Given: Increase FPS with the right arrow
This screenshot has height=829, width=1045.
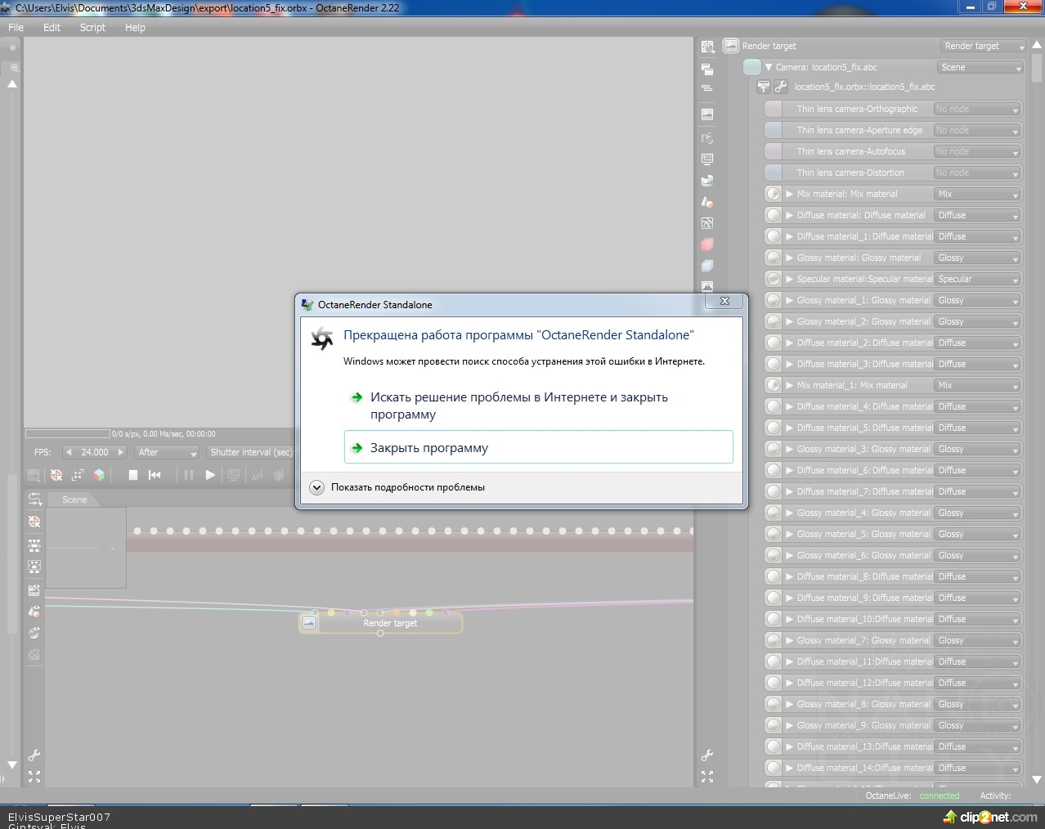Looking at the screenshot, I should [120, 452].
